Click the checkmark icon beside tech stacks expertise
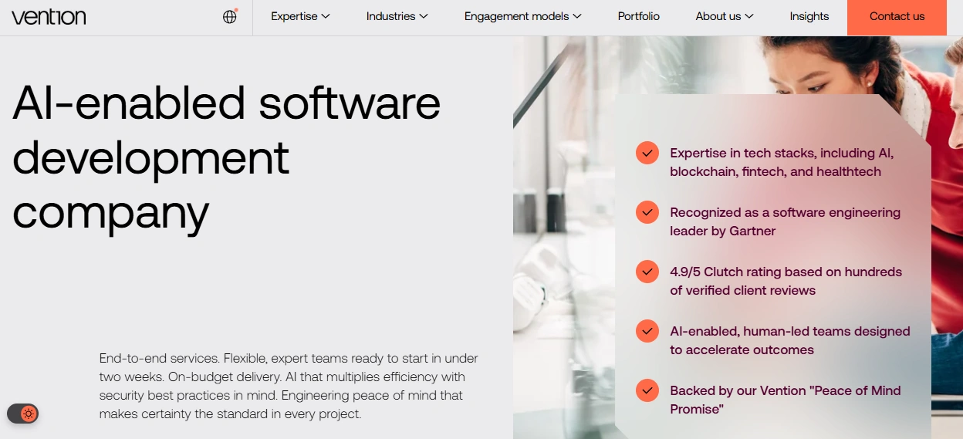Image resolution: width=963 pixels, height=439 pixels. 647,153
